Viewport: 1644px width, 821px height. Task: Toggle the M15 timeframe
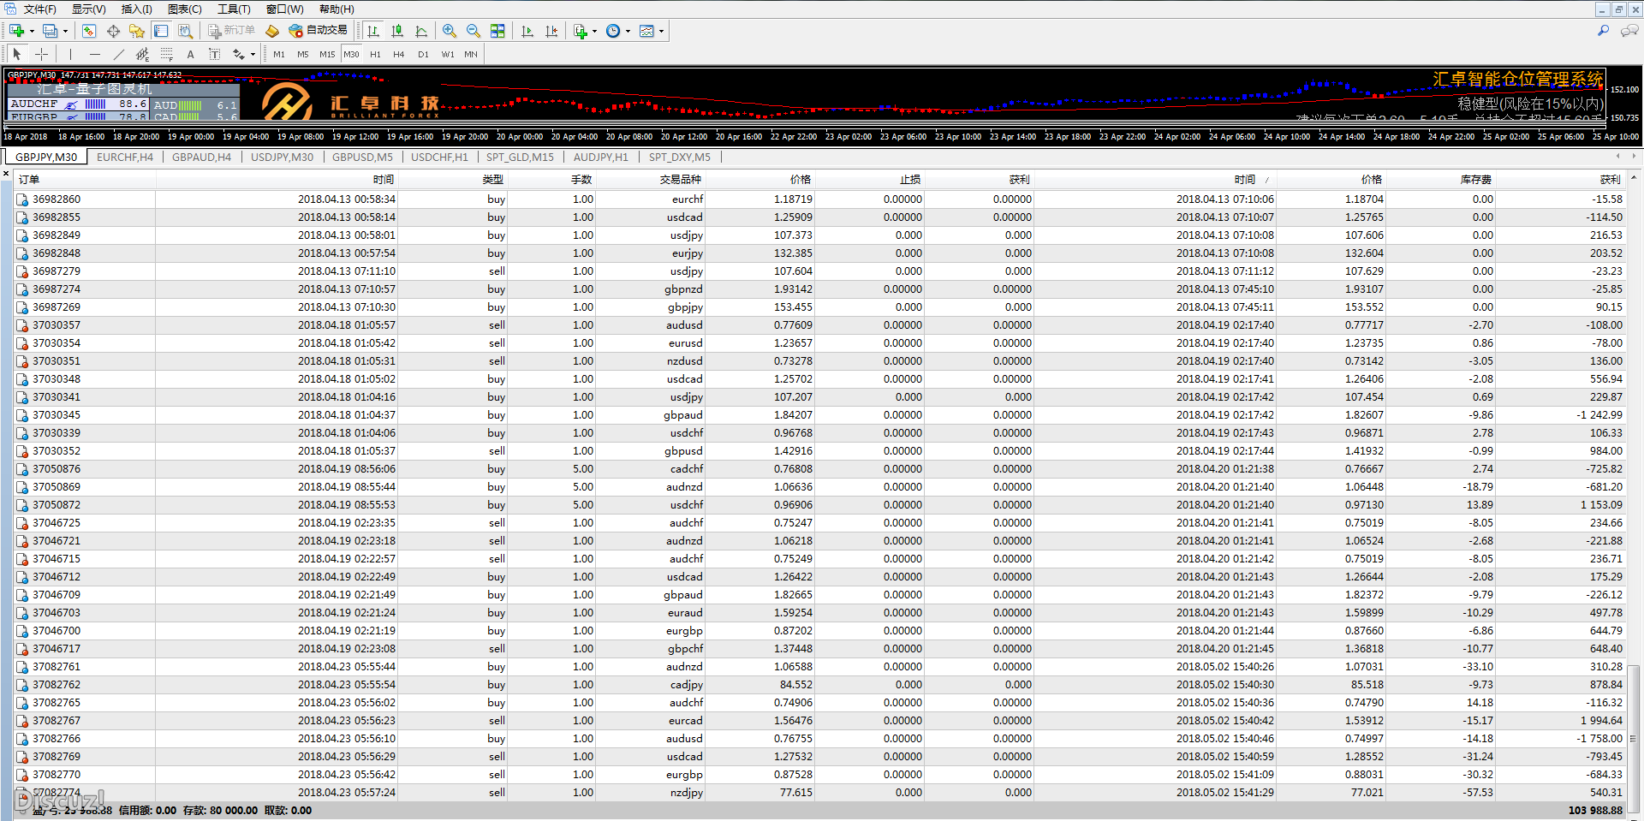tap(327, 54)
